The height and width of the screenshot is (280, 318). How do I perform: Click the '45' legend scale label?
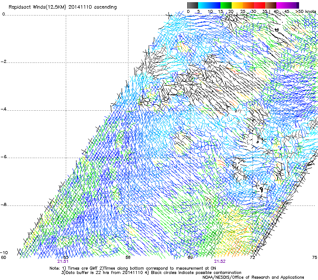(287, 12)
